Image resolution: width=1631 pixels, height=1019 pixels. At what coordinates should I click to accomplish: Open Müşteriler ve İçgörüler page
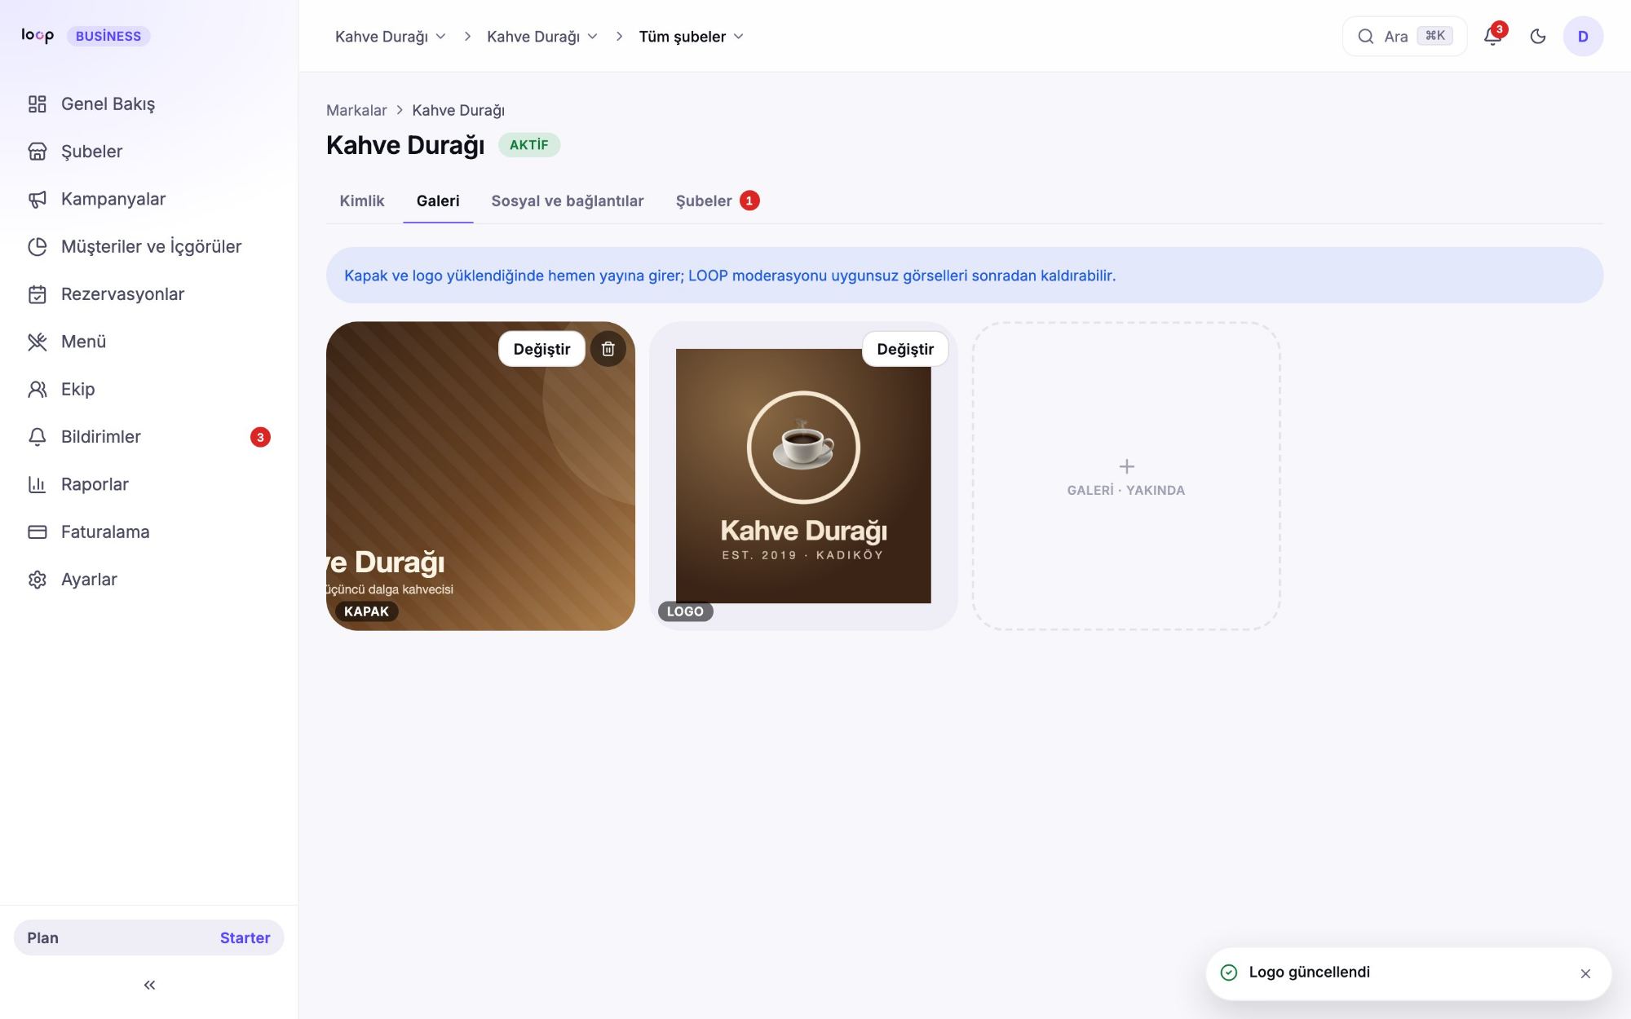148,247
